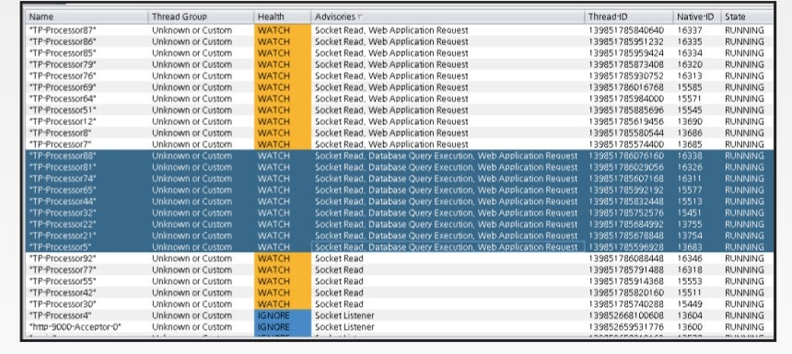Click Thread-ID 139852659531776
The height and width of the screenshot is (354, 792).
(626, 326)
